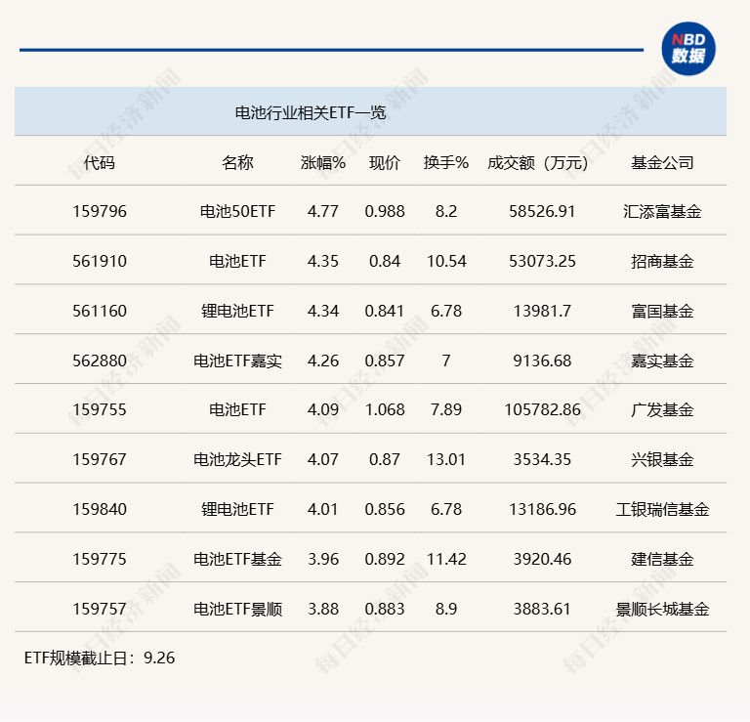Viewport: 750px width, 722px height.
Task: Click the 13.01 turnover rate value
Action: 445,459
